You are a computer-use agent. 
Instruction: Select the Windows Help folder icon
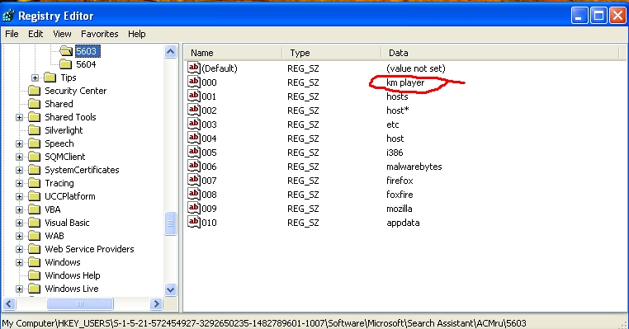tap(35, 275)
